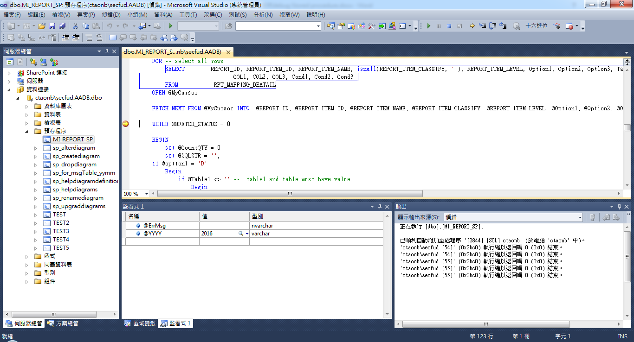This screenshot has height=342, width=634.
Task: Click the Pause debugging toggle icon
Action: (x=439, y=26)
